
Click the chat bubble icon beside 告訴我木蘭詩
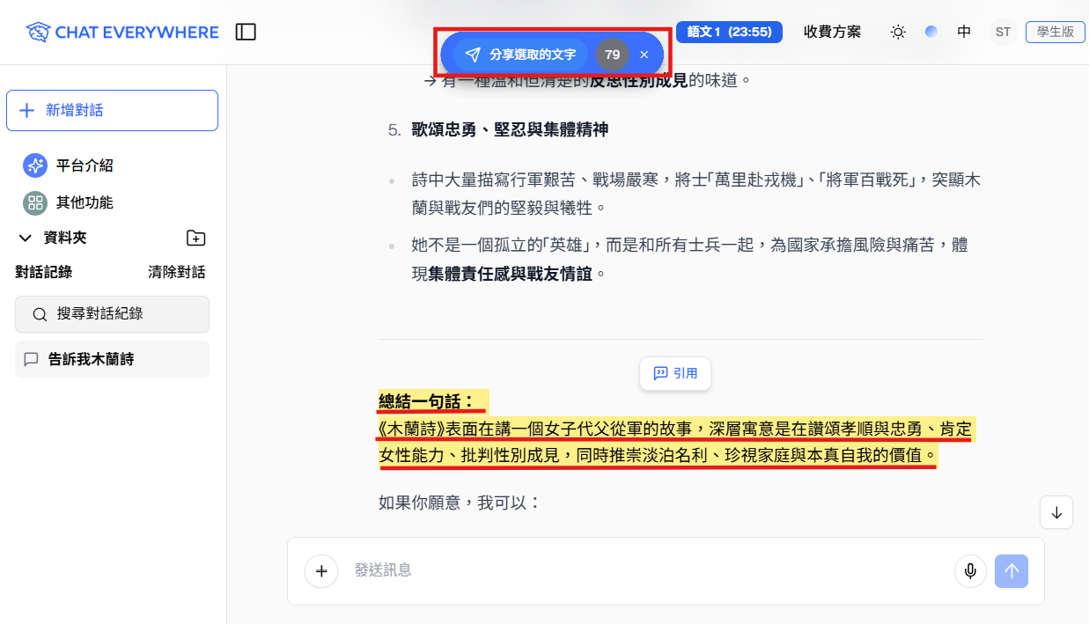[x=31, y=359]
